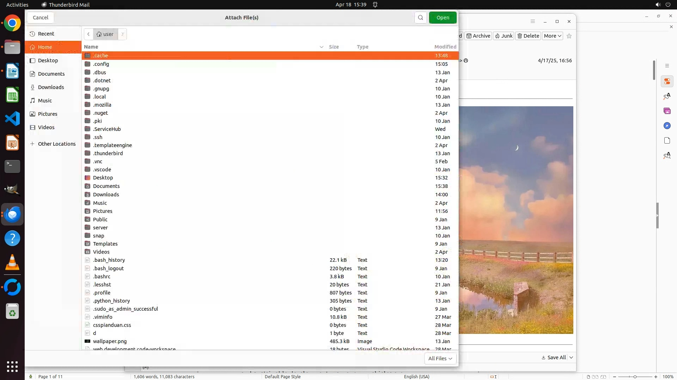Open the Thunderbird hamburger menu

533,21
